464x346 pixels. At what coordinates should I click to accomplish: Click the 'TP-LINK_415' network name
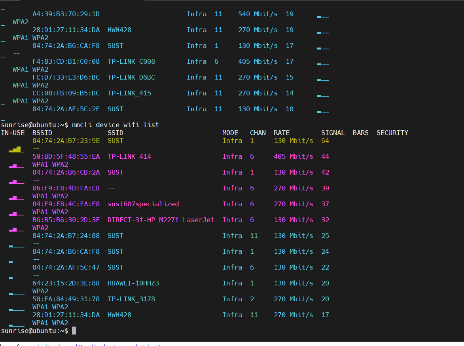click(x=129, y=93)
